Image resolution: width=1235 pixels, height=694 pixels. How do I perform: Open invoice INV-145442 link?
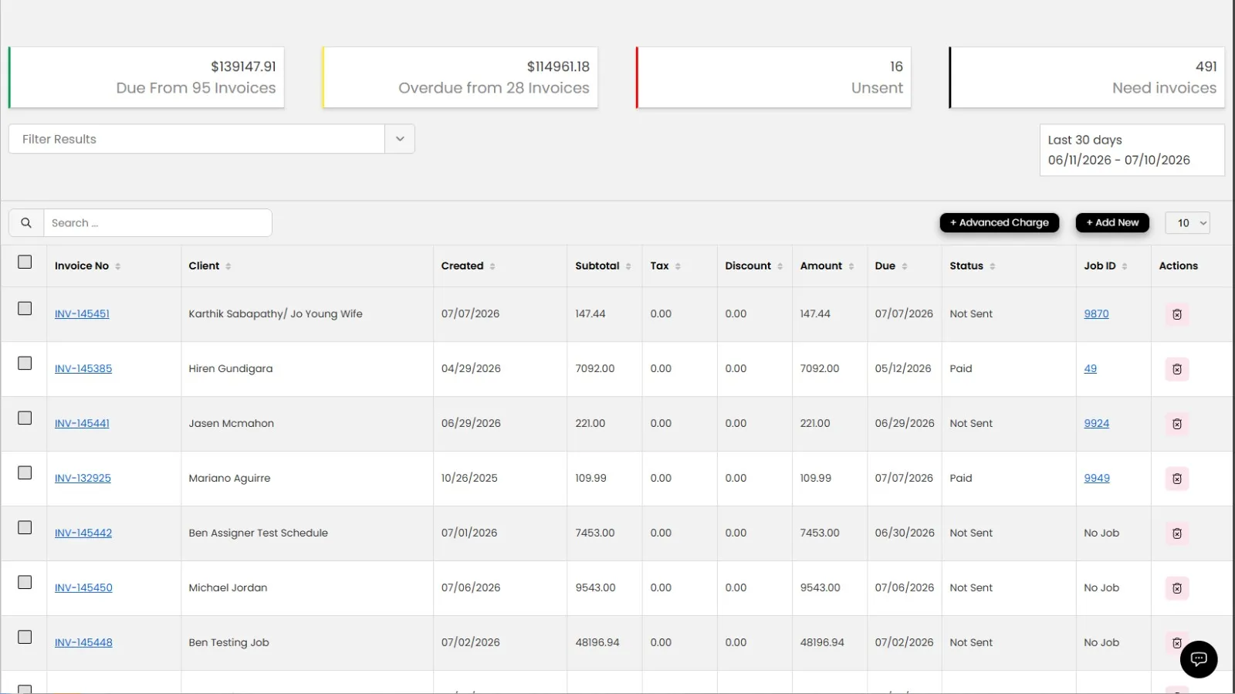click(x=83, y=533)
